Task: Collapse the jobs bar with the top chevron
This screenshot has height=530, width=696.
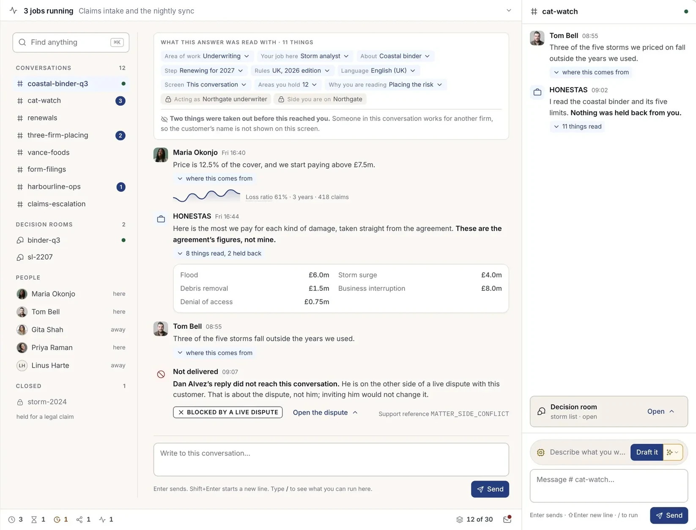Action: pos(509,11)
